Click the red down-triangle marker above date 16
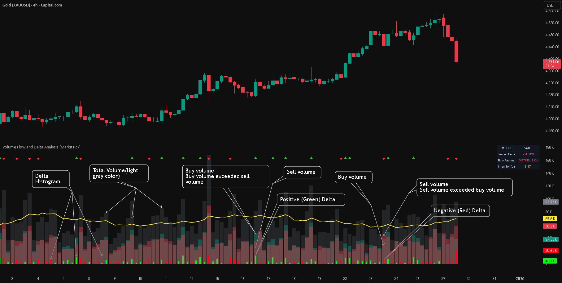This screenshot has height=283, width=562. click(x=230, y=159)
